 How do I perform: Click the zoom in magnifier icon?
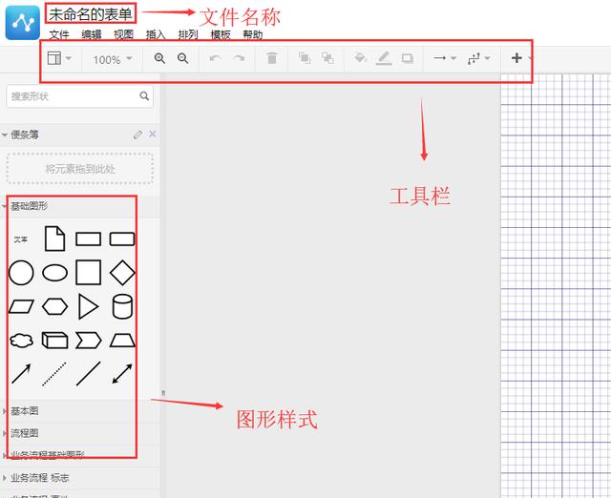tap(159, 58)
